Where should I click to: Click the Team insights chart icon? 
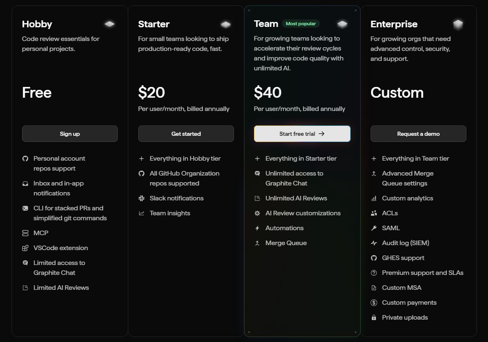[x=141, y=213]
